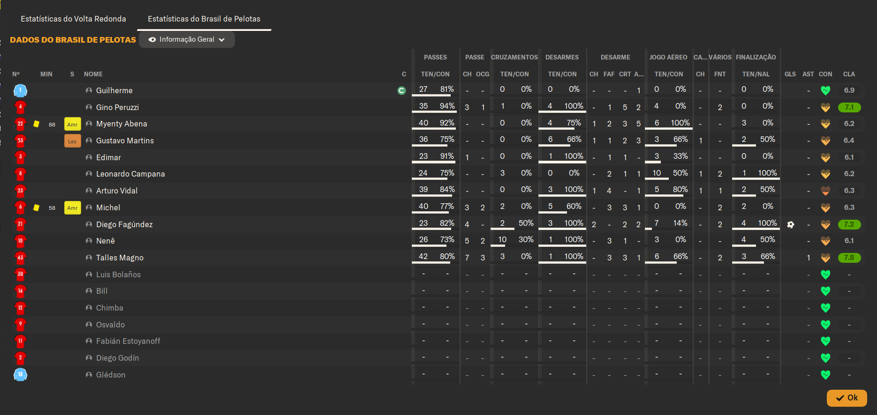Click Nenê's 30% crossing value
The height and width of the screenshot is (415, 877).
click(526, 239)
